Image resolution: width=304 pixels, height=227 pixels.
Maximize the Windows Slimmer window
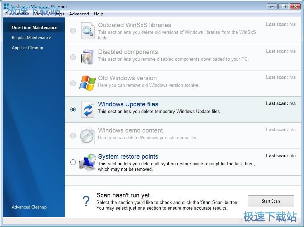click(283, 6)
